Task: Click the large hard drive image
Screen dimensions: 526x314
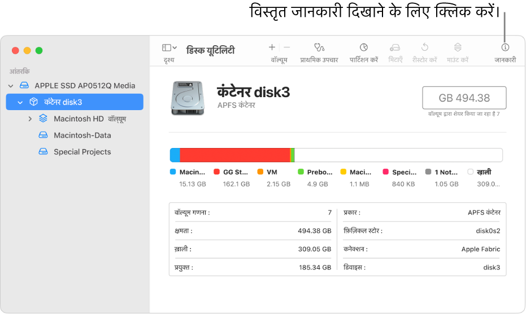Action: (x=188, y=98)
